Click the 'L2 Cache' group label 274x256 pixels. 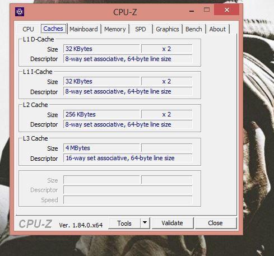point(35,105)
